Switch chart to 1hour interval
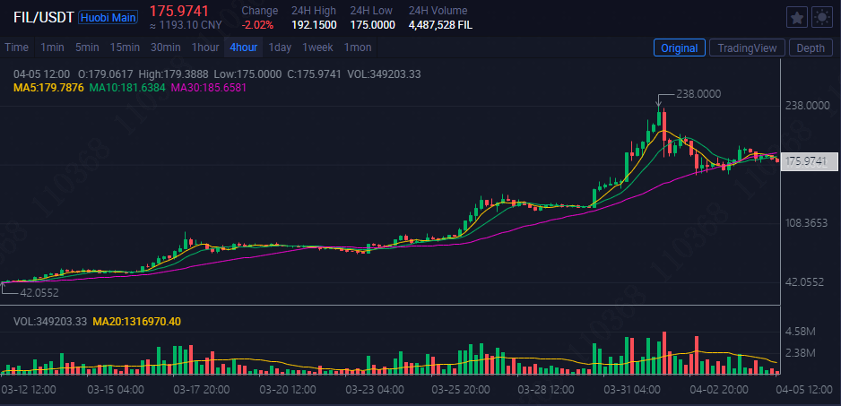 [x=205, y=48]
